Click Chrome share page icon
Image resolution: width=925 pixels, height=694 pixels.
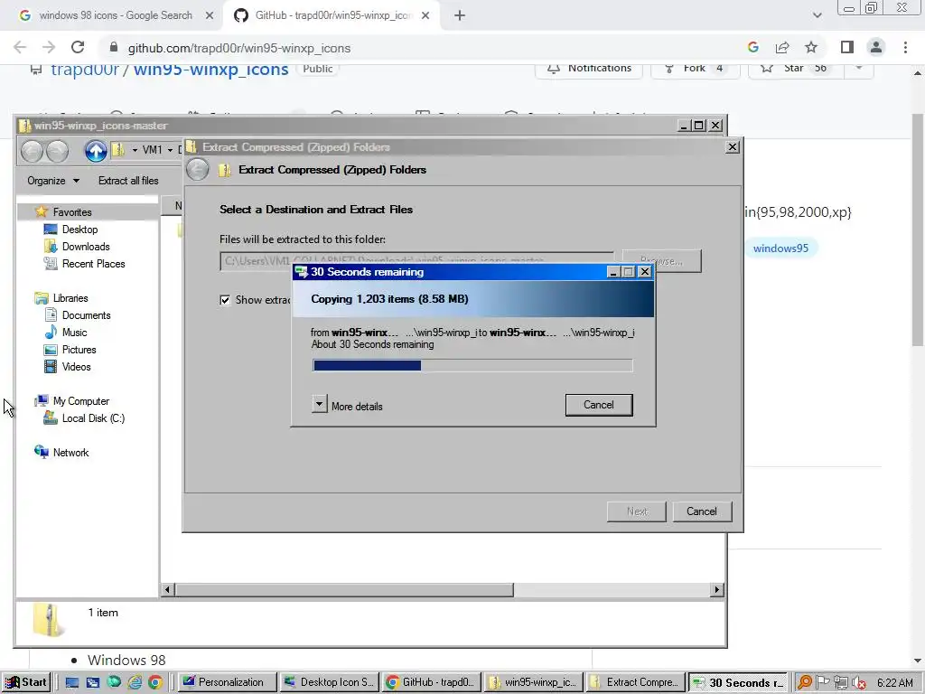[782, 47]
